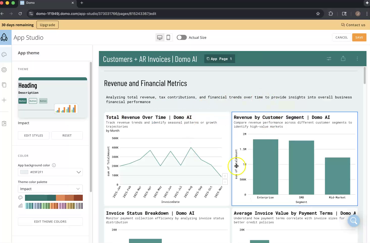The image size is (370, 243).
Task: Click the CANCEL button
Action: 341,37
